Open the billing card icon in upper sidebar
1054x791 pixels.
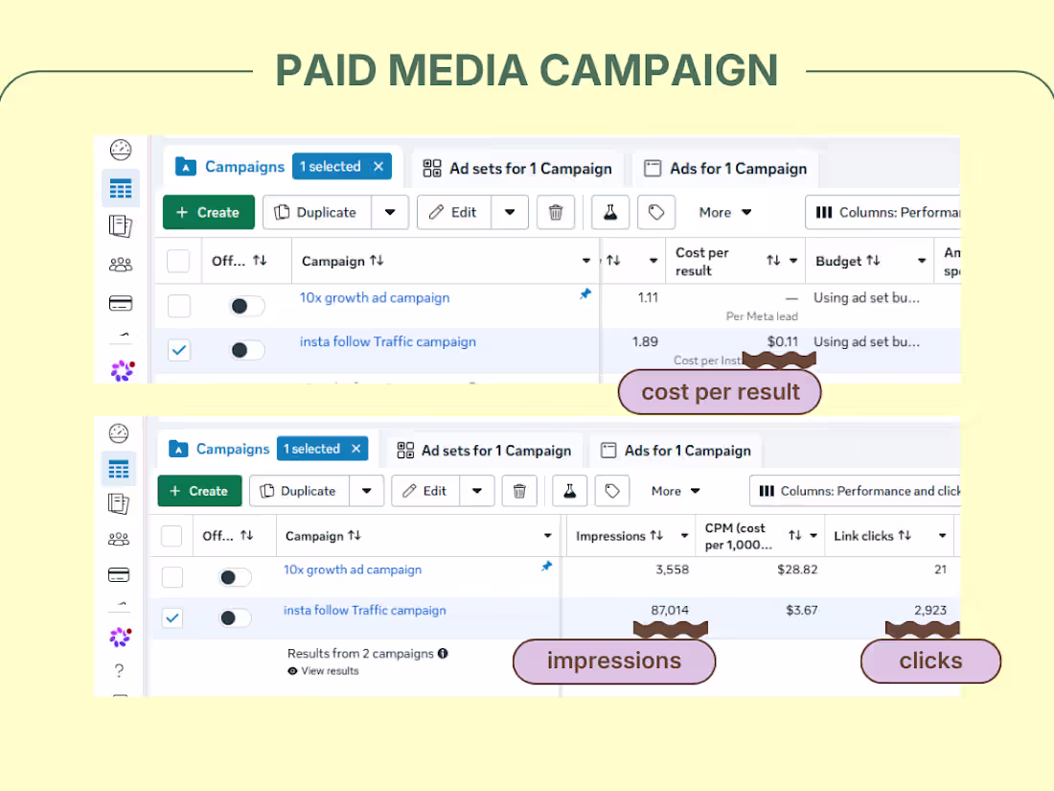[x=121, y=303]
